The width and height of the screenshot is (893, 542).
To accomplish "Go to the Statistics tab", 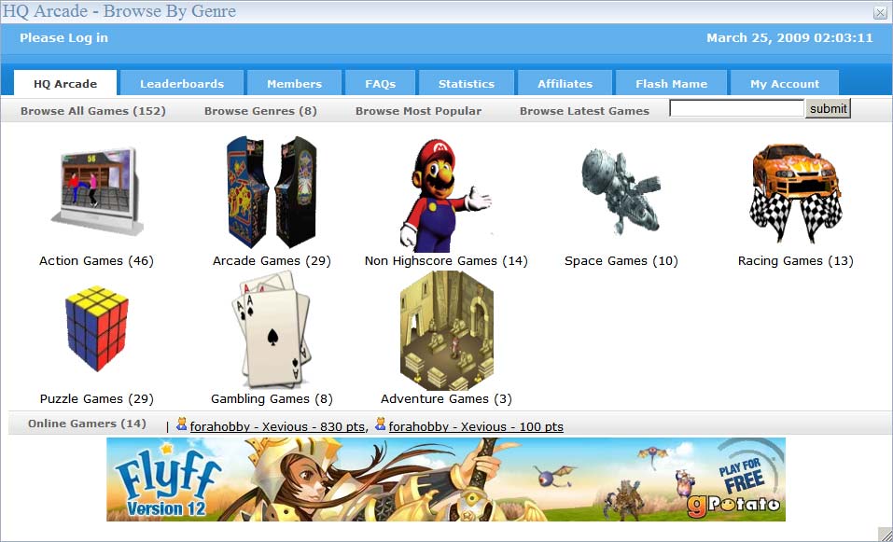I will pyautogui.click(x=466, y=84).
